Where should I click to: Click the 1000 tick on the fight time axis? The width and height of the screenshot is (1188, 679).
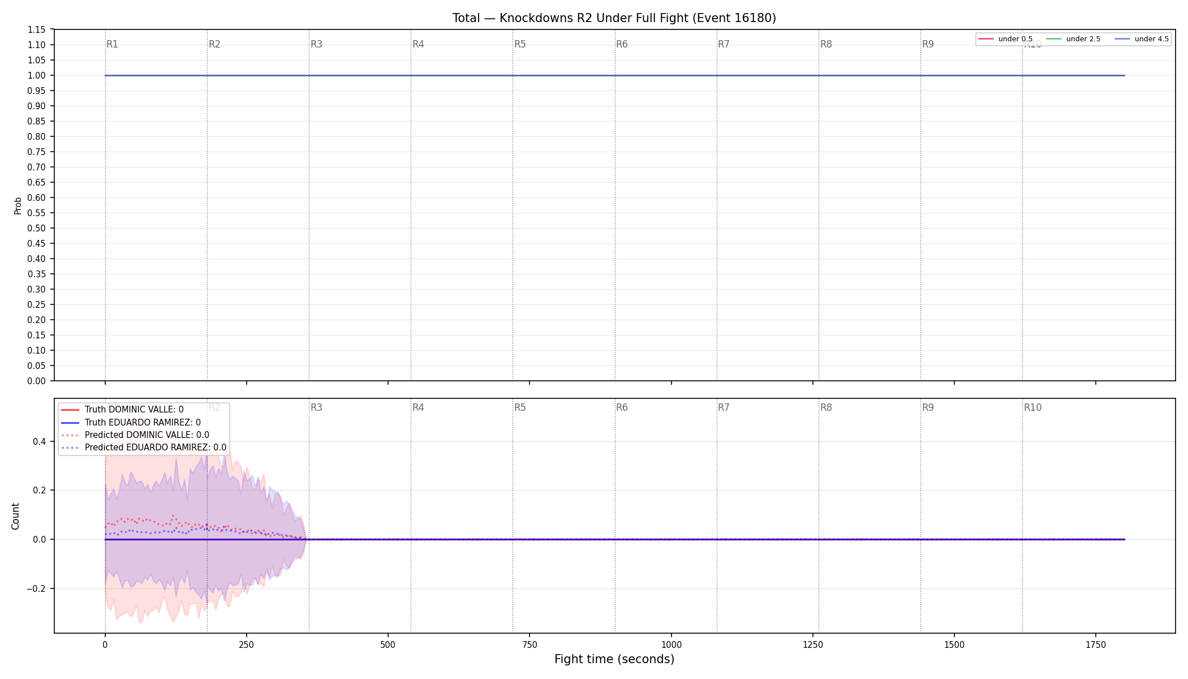coord(672,644)
